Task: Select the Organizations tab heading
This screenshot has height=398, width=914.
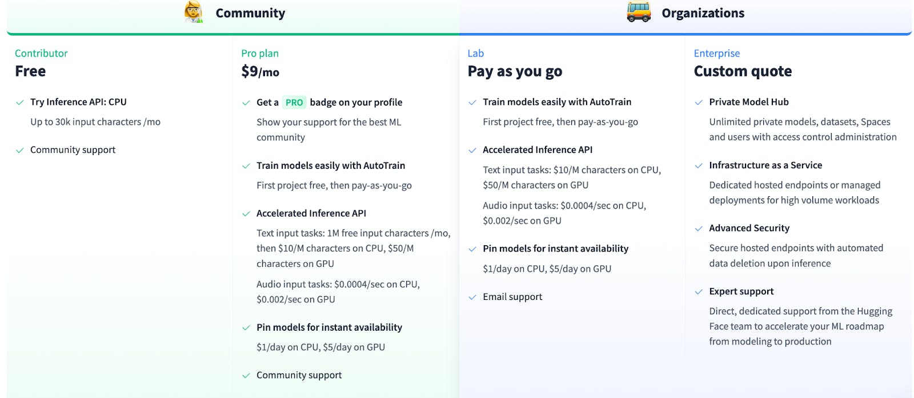Action: point(703,13)
